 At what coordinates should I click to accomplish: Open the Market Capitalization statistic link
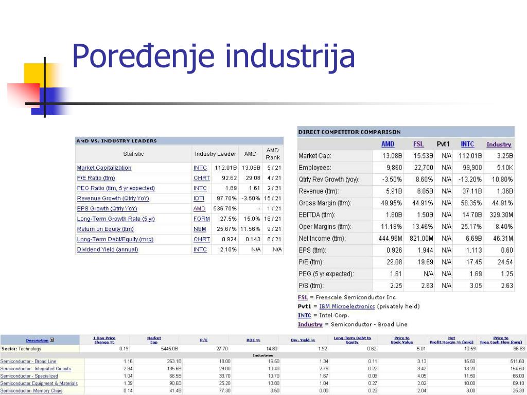pyautogui.click(x=104, y=168)
